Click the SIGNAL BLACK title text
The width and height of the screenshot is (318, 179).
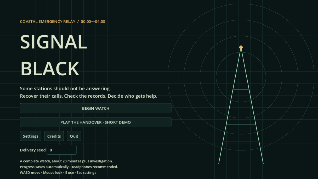54,55
